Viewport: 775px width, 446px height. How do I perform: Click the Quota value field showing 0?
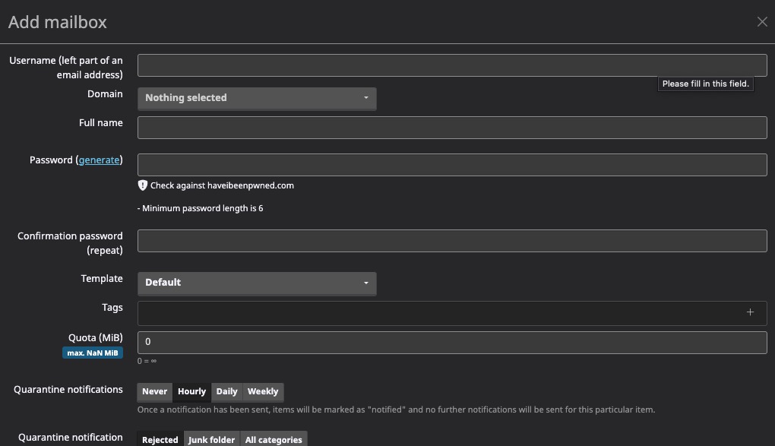tap(452, 342)
